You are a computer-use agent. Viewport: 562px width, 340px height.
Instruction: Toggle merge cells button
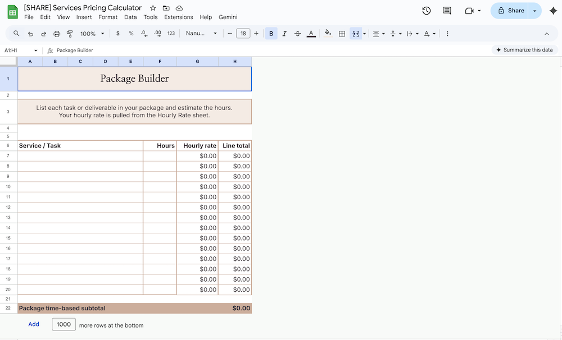[x=356, y=34]
